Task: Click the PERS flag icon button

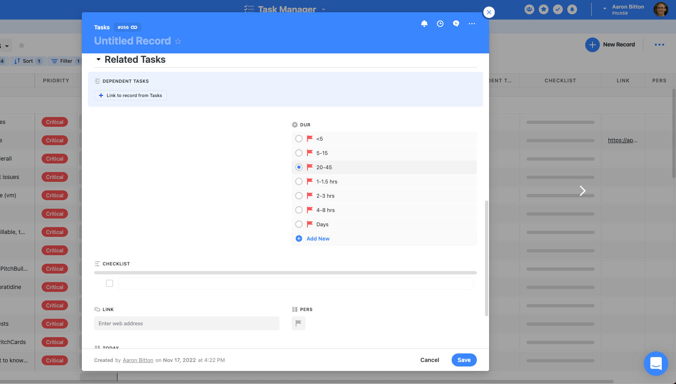Action: click(x=298, y=323)
